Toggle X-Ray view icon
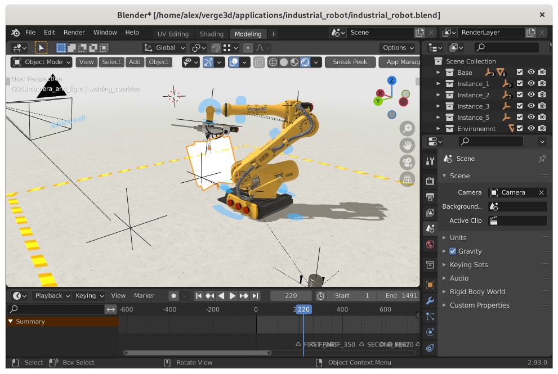Image resolution: width=558 pixels, height=374 pixels. 258,62
